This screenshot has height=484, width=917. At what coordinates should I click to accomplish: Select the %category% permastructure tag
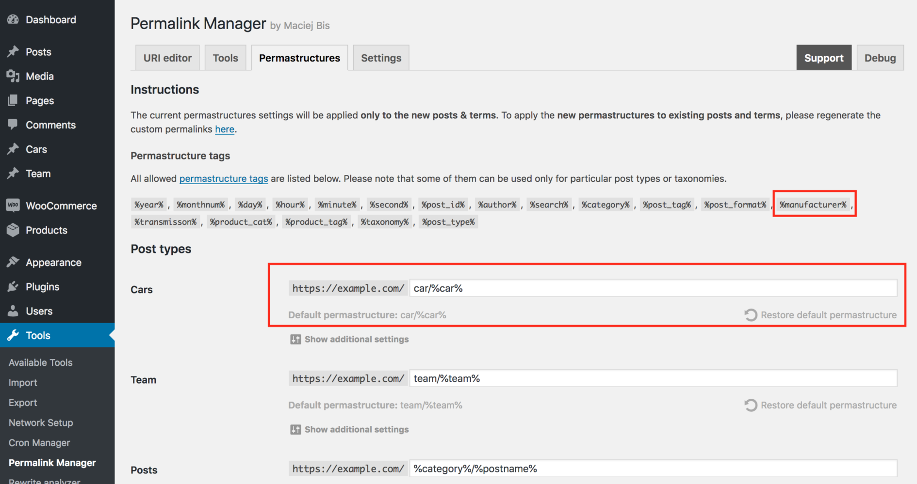tap(606, 204)
